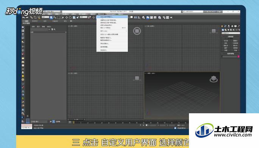Pick the Select and Move tool

click(67, 17)
